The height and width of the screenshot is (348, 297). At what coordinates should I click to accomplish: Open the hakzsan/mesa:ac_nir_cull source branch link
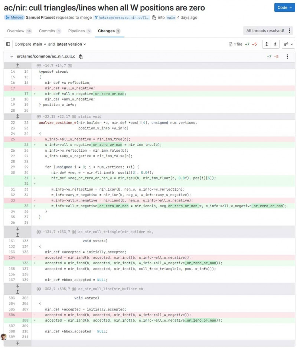tap(121, 17)
